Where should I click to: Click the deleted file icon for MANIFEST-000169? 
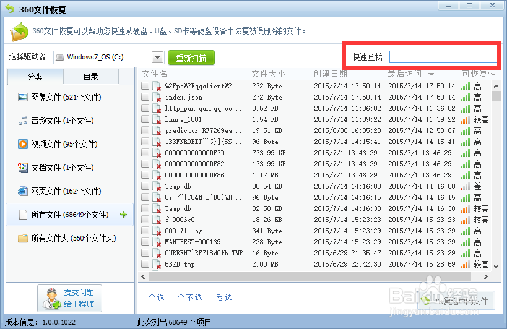pos(157,242)
